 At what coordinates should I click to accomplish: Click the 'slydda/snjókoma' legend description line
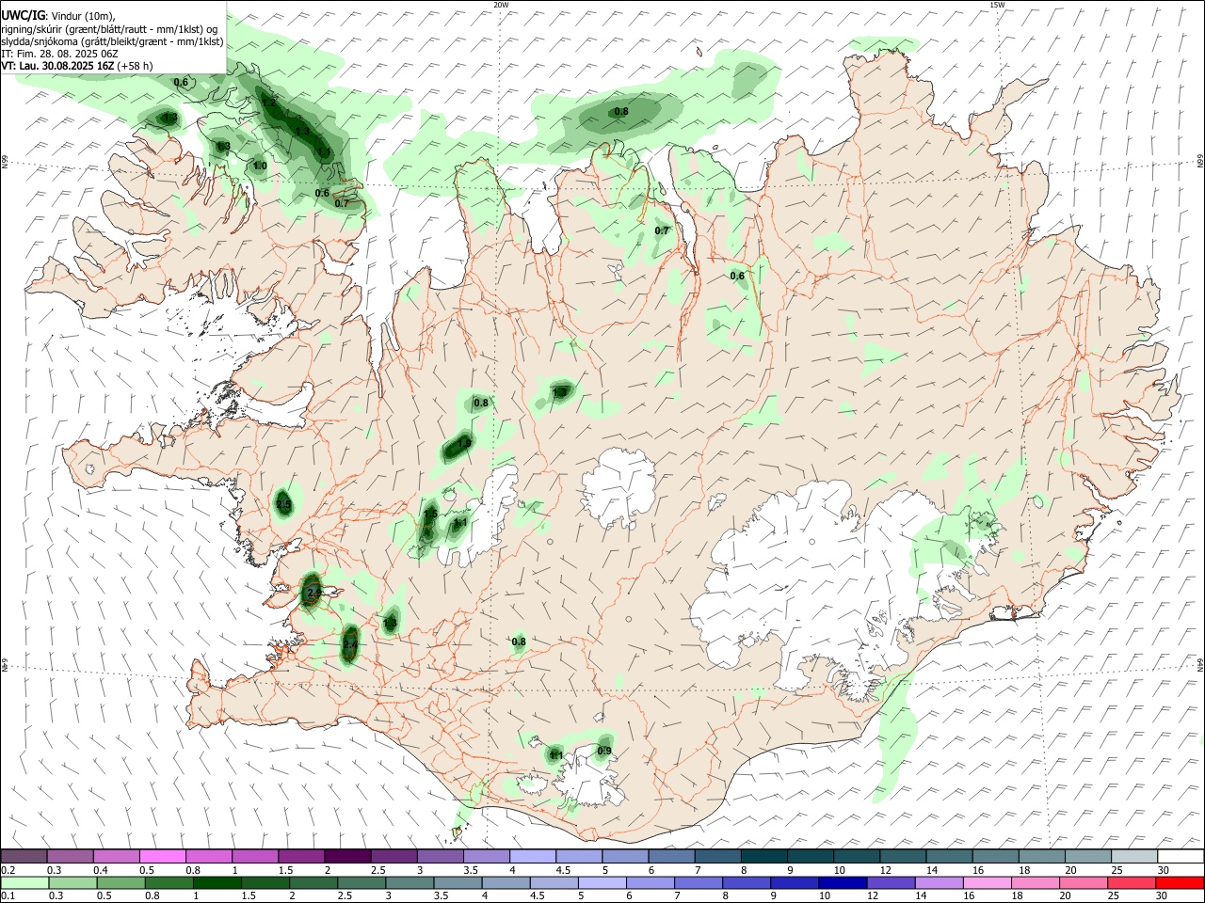(x=112, y=41)
